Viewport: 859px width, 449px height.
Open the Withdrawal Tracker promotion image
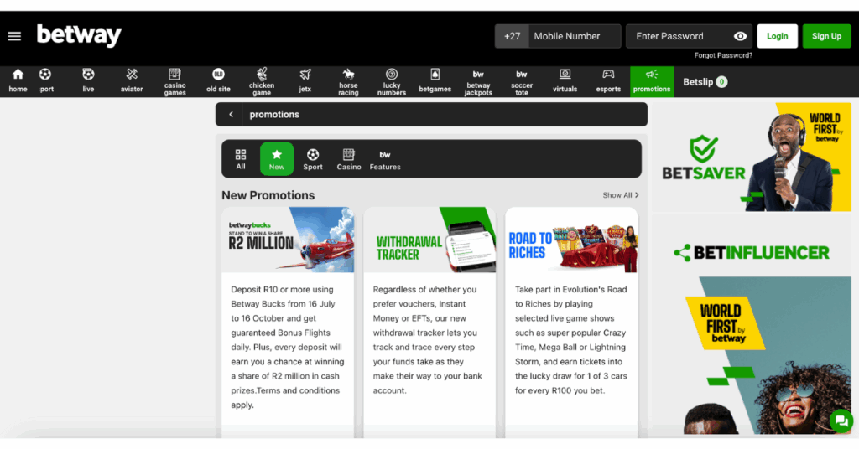pos(430,240)
